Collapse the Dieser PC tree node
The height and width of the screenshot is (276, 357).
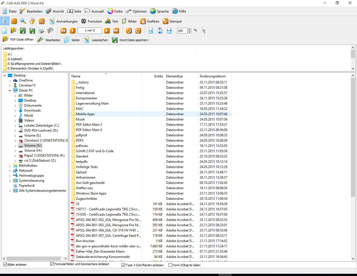coord(10,90)
